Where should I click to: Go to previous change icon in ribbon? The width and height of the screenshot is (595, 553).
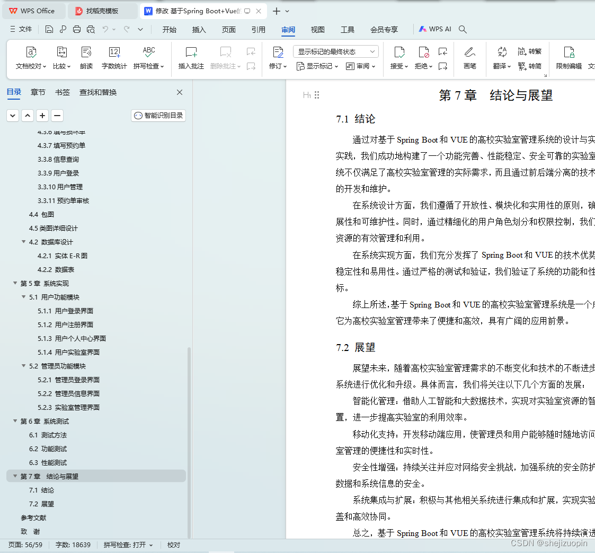tap(443, 51)
